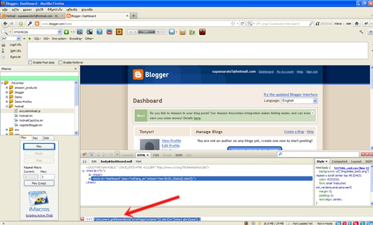This screenshot has height=225, width=373.
Task: Open the Firefox home page icon
Action: (x=357, y=24)
